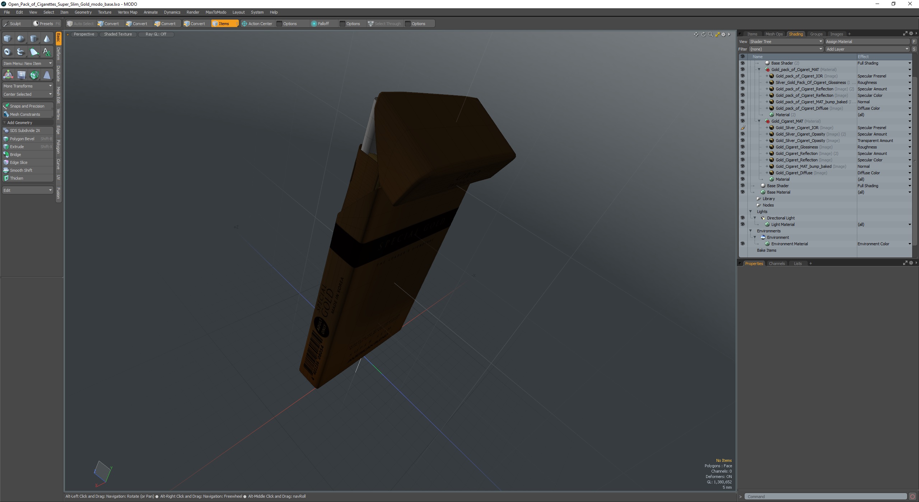Collapse the Gold_Cigaret_MAT group
Image resolution: width=919 pixels, height=502 pixels.
[759, 121]
